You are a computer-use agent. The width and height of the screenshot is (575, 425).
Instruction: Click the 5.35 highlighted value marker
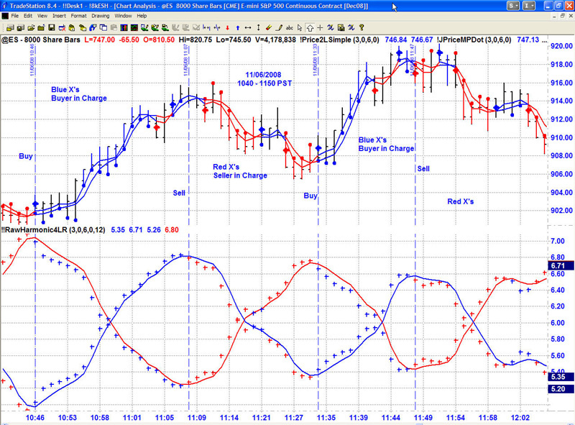[x=561, y=377]
